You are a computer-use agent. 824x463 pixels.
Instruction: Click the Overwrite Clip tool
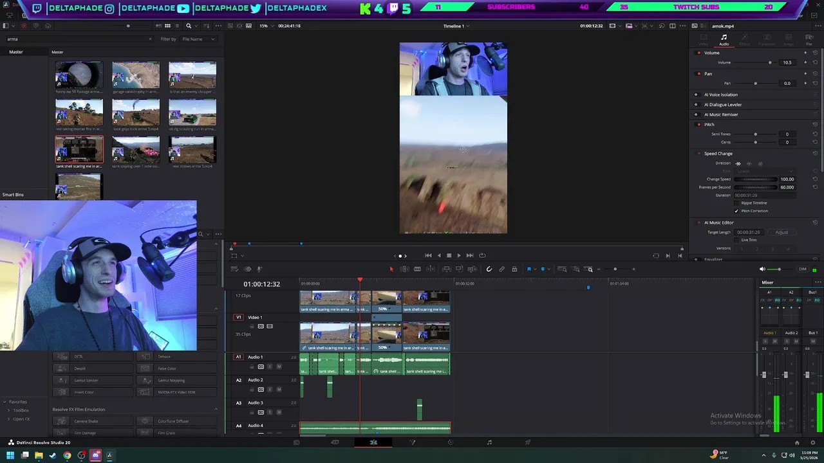point(459,269)
